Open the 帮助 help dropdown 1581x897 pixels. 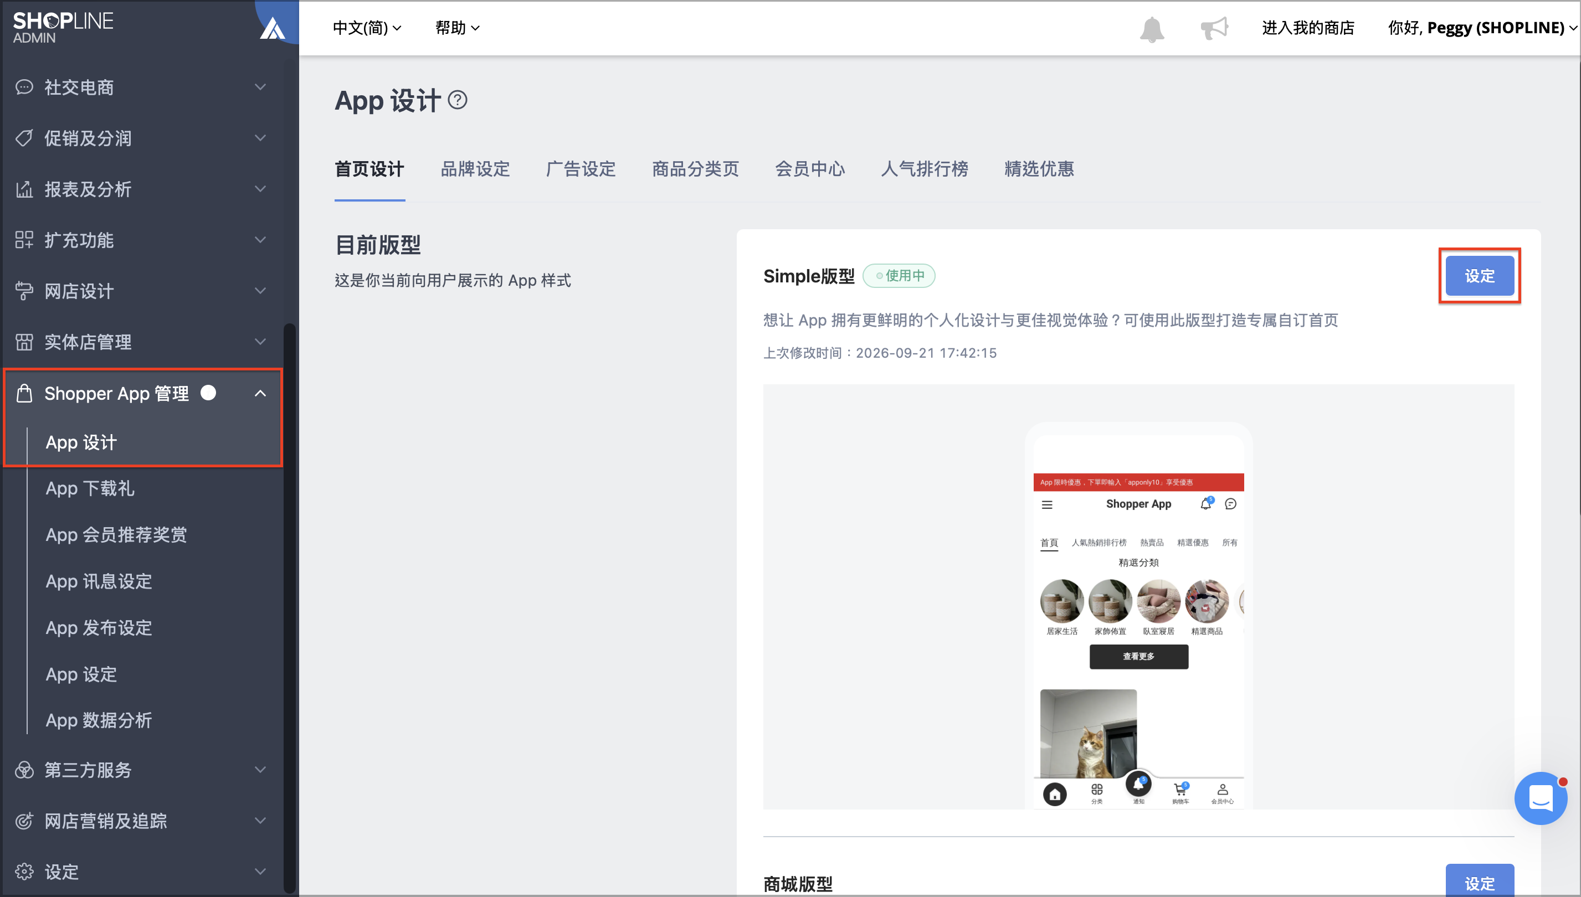pyautogui.click(x=456, y=28)
